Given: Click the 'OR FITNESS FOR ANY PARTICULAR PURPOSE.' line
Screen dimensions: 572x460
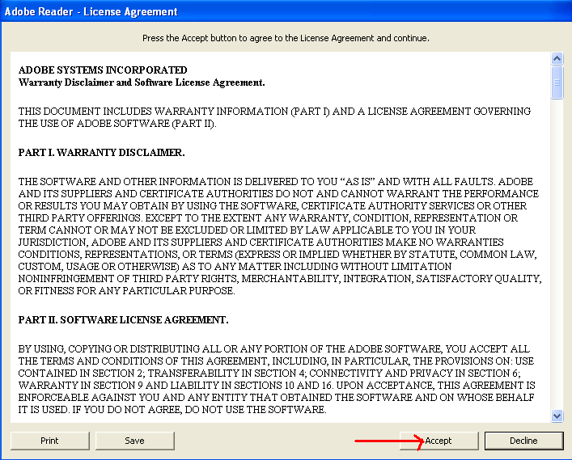Looking at the screenshot, I should [126, 291].
